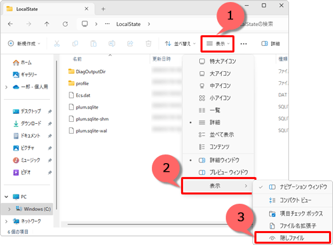Click the forward navigation arrow
Viewport: 333px width, 245px height.
pos(29,24)
